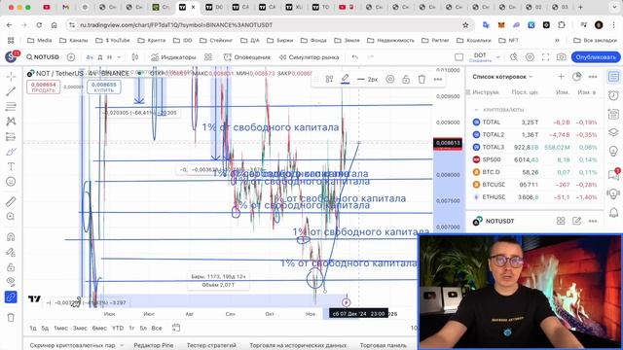Toggle lock on the selected drawing
This screenshot has width=623, height=350.
pos(406,80)
